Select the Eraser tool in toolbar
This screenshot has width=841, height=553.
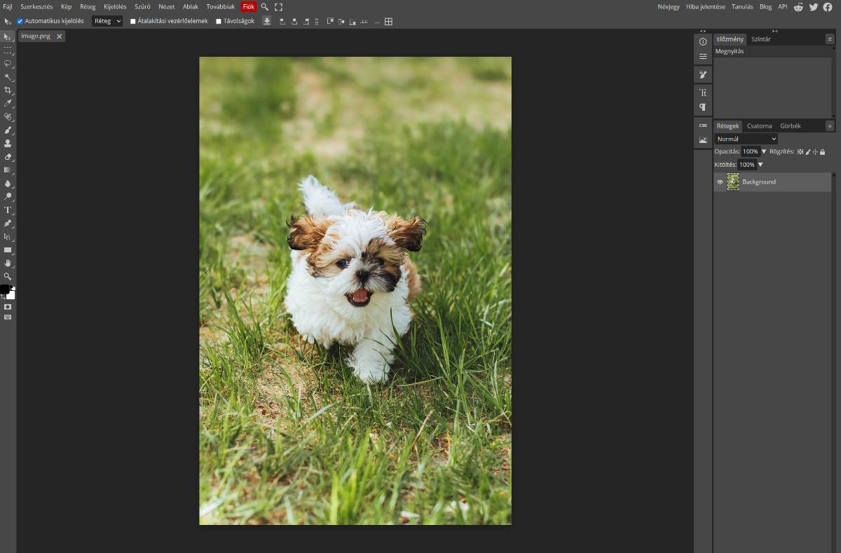(x=8, y=157)
